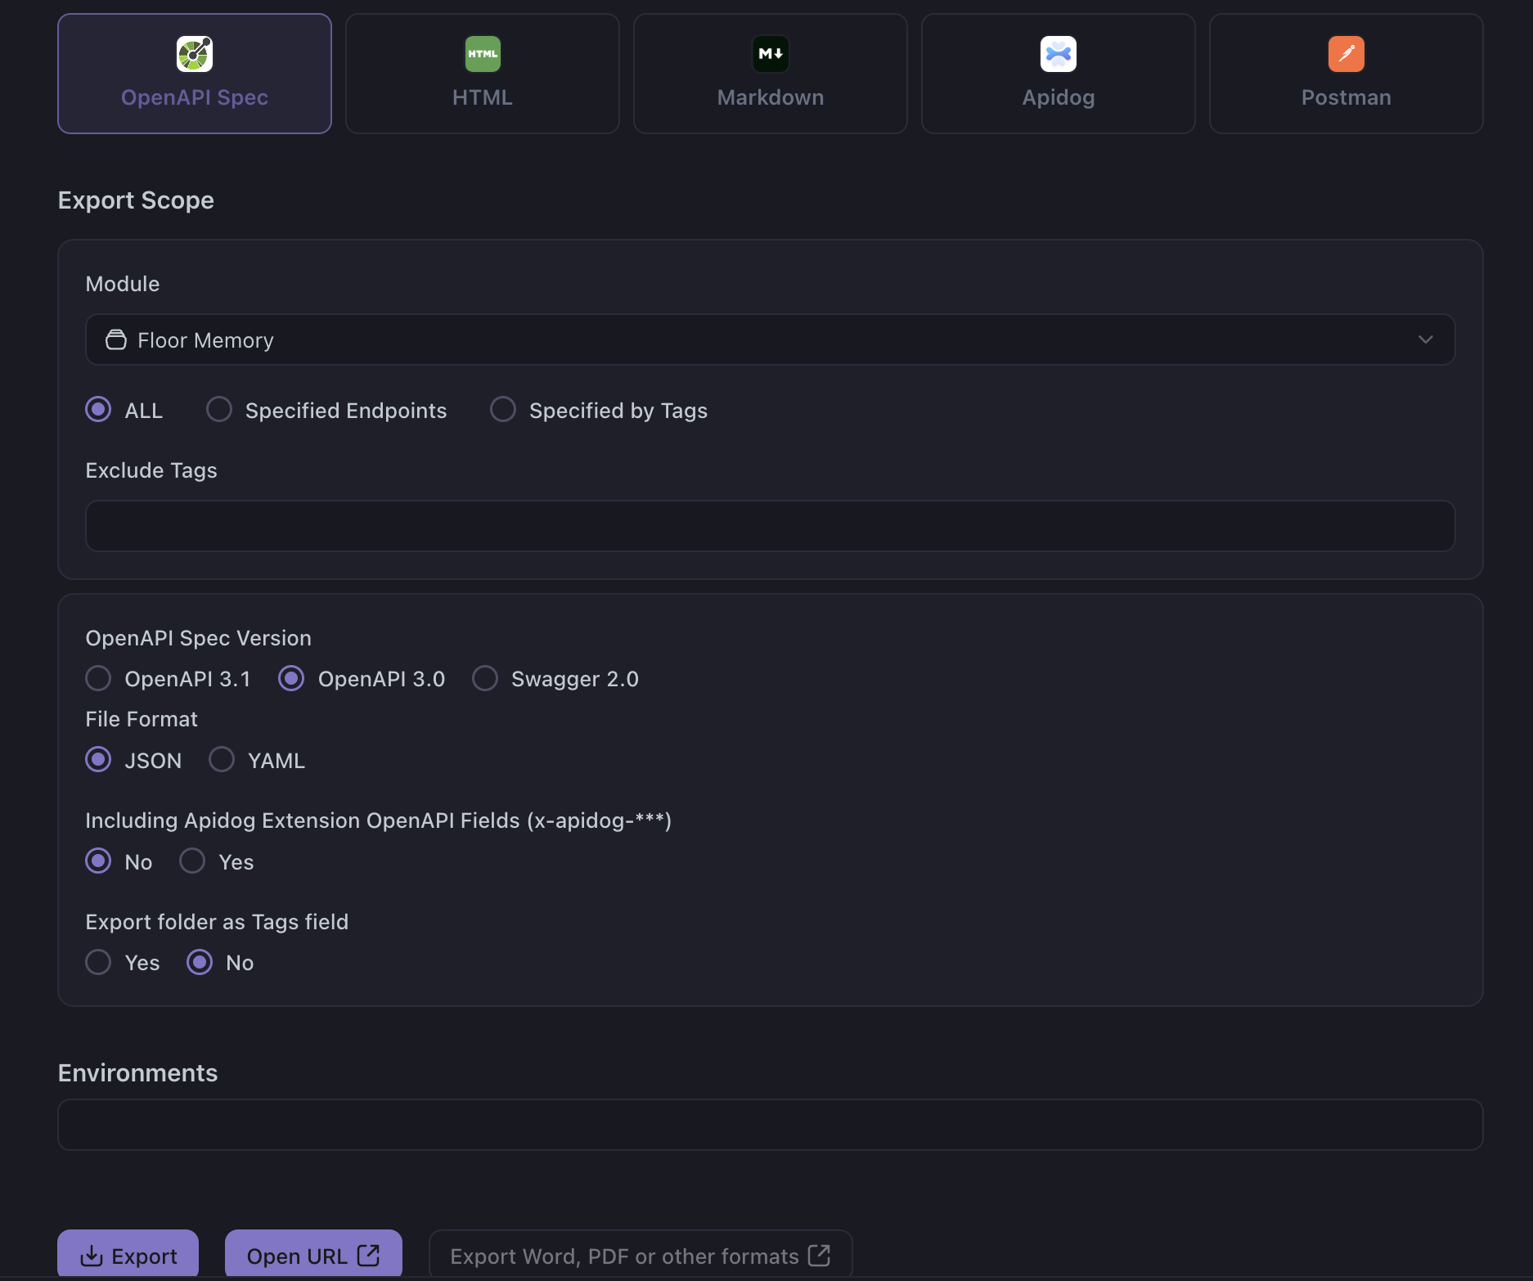Open the Exclude Tags selection field

[769, 526]
